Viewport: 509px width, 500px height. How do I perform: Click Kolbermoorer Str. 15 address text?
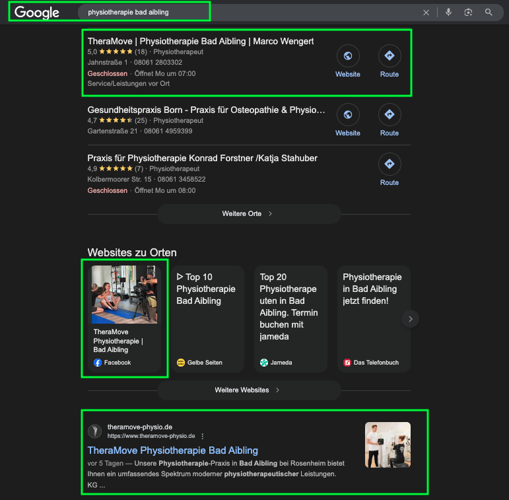(119, 179)
